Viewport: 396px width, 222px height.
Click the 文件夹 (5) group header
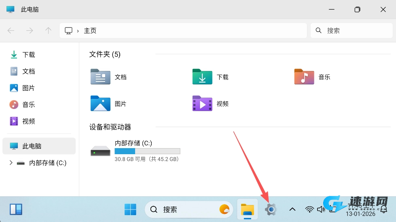click(x=105, y=54)
